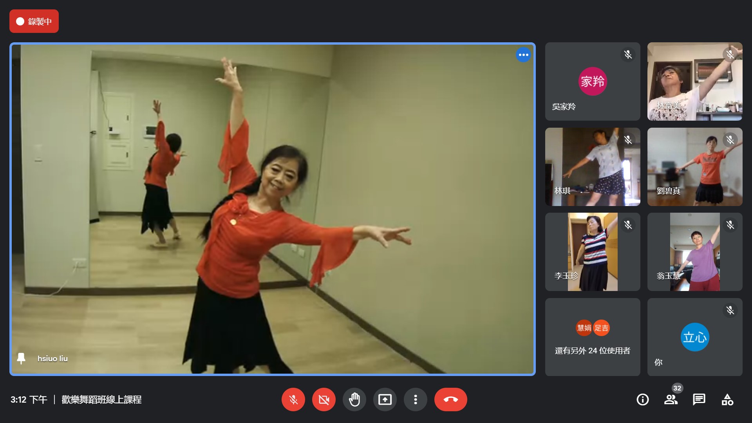Select the 翁玉慧 video tile
Screen dimensions: 752x423
695,252
